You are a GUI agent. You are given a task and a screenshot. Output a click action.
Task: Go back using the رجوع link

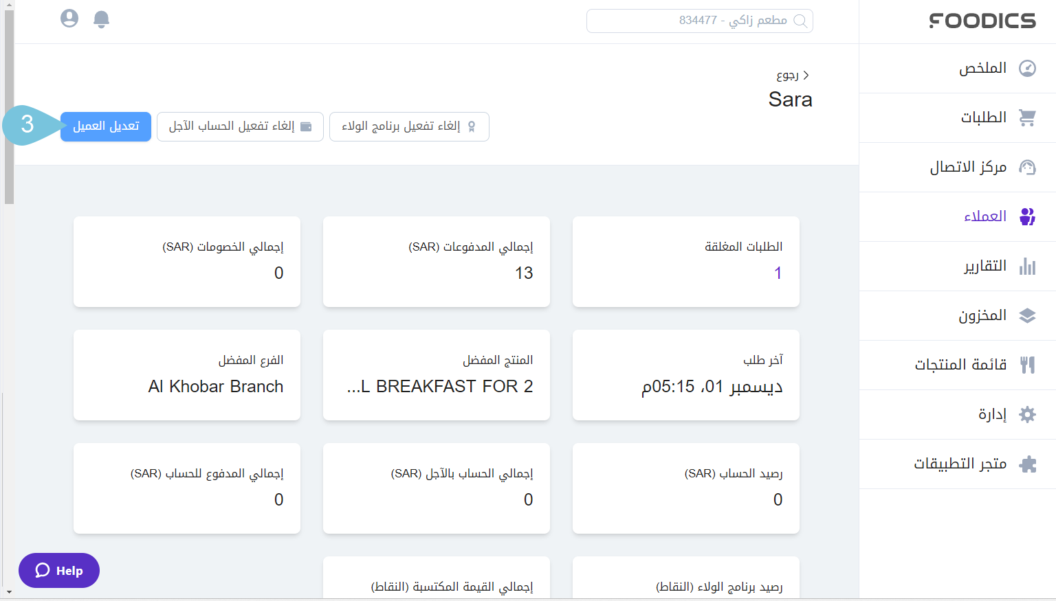click(x=792, y=75)
